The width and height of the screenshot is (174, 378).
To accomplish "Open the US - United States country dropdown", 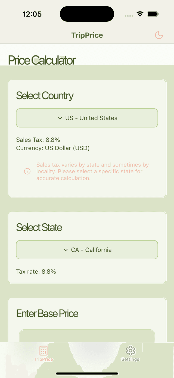I will 87,118.
